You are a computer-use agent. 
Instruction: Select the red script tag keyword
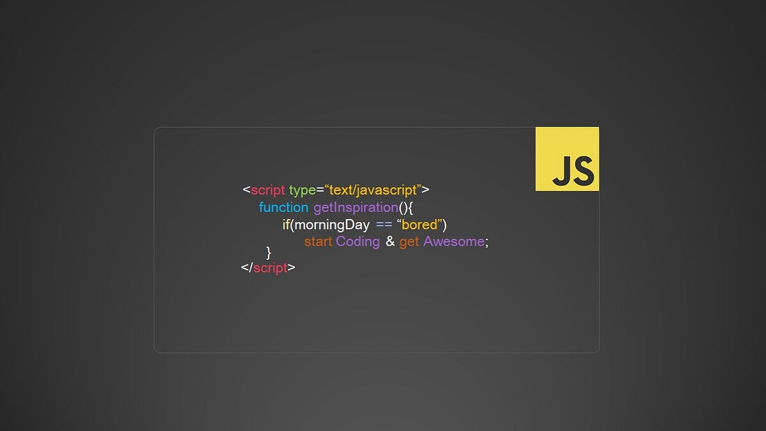(x=268, y=190)
